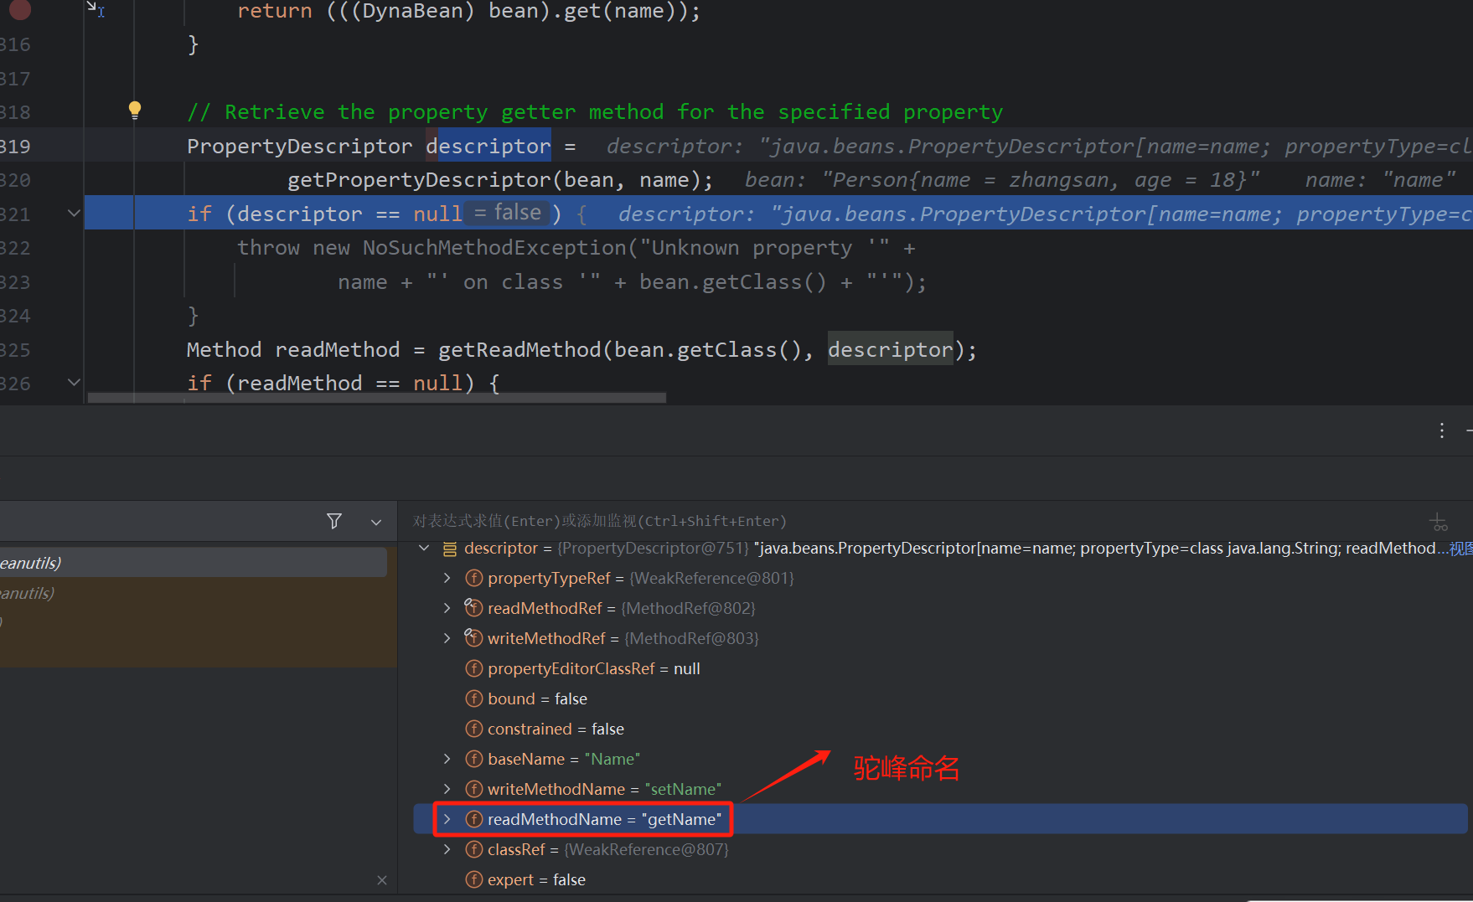
Task: Click the 'descriptor' argument on line 325
Action: [x=891, y=349]
